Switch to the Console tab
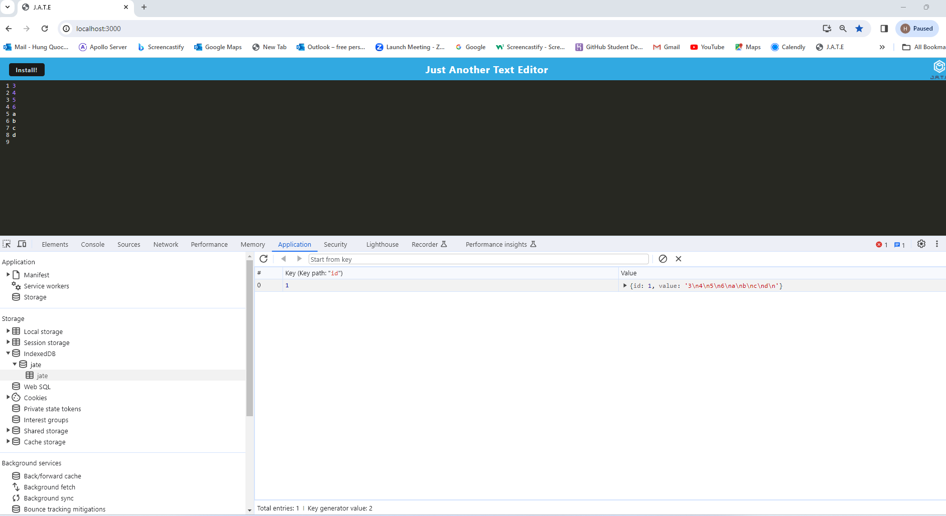The height and width of the screenshot is (516, 946). tap(93, 245)
